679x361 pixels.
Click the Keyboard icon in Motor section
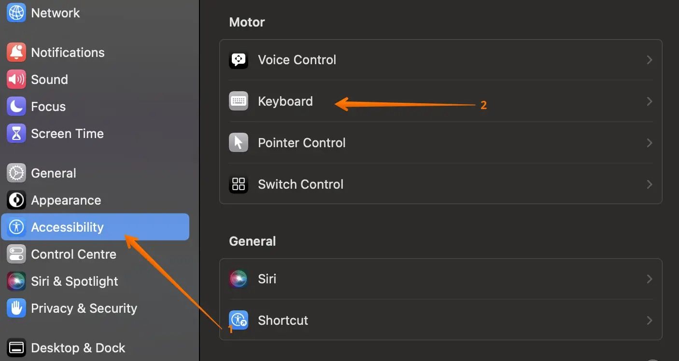pyautogui.click(x=239, y=101)
